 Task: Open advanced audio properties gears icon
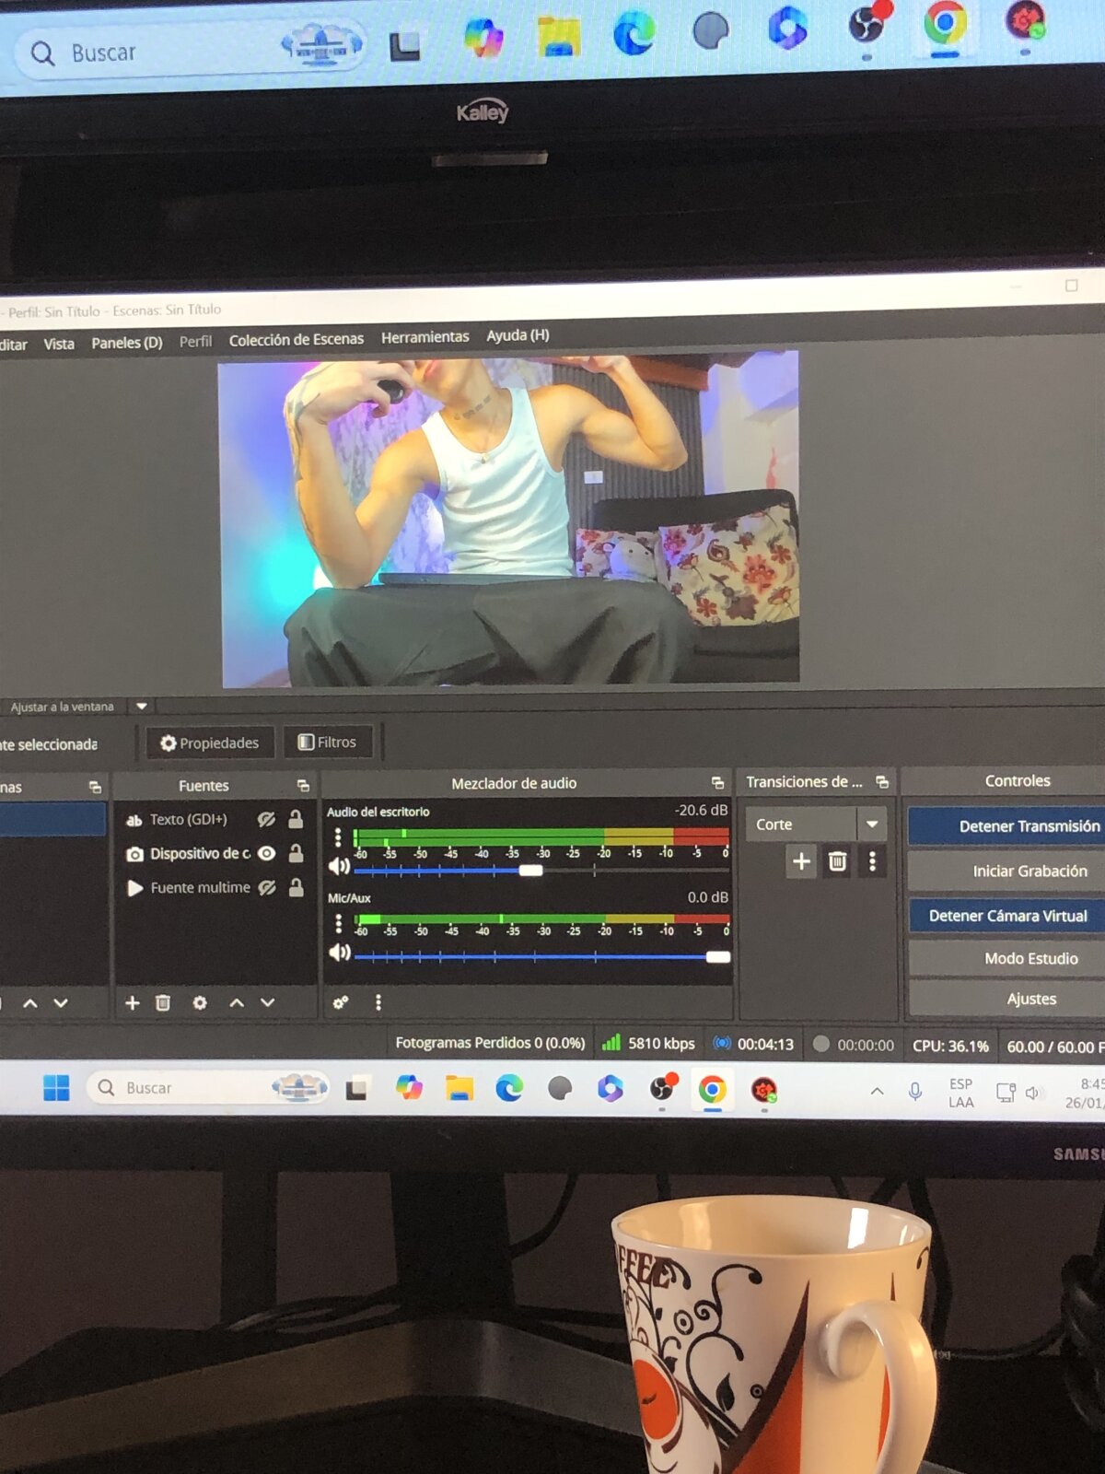click(341, 1002)
